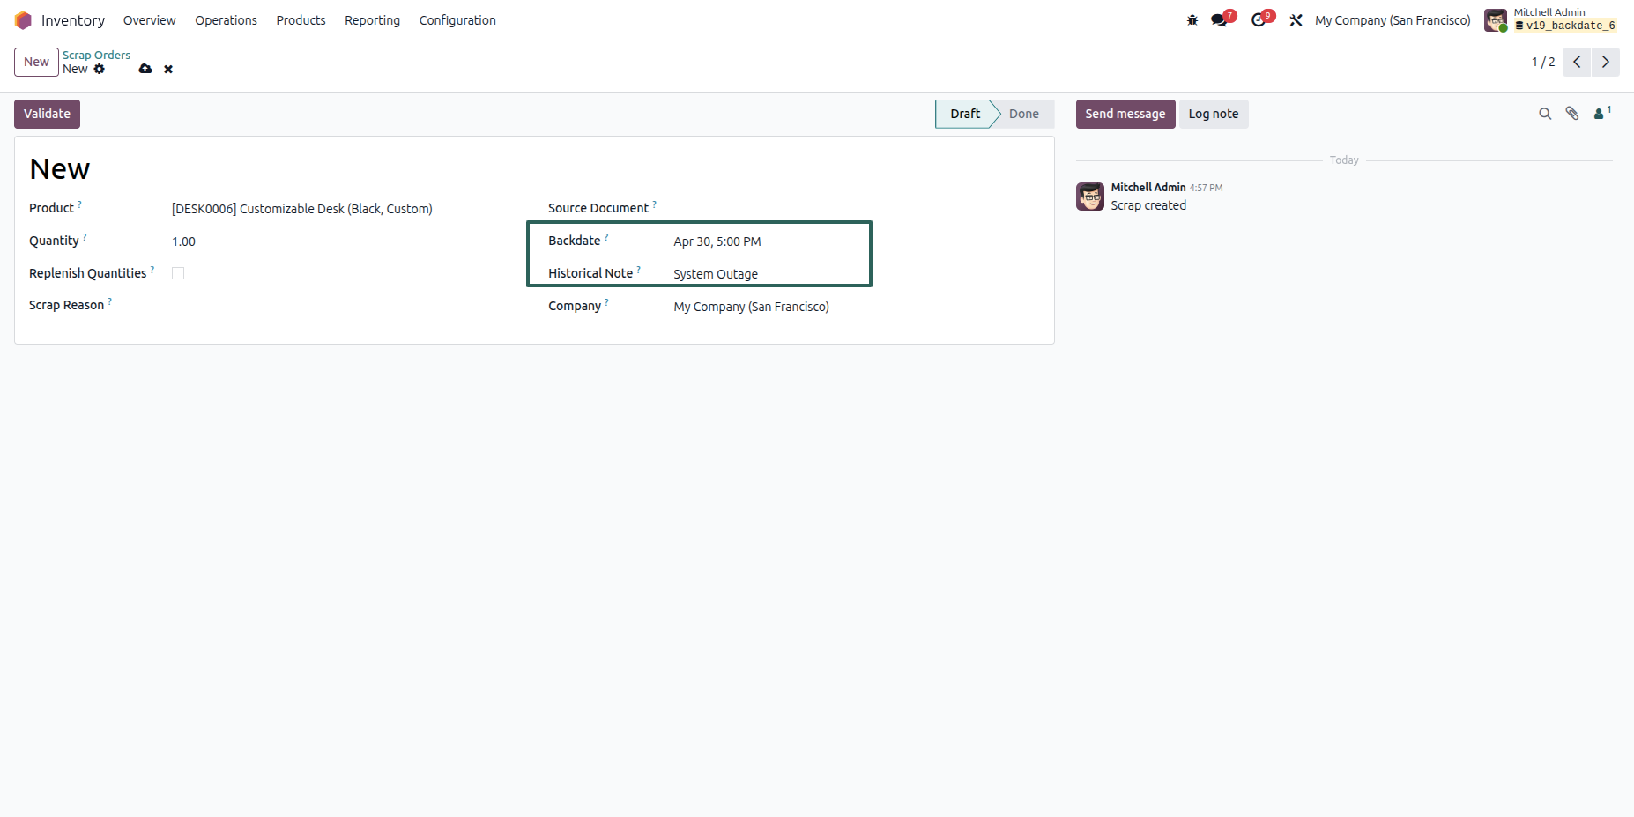Open the Reporting menu
This screenshot has height=817, width=1634.
[x=372, y=20]
